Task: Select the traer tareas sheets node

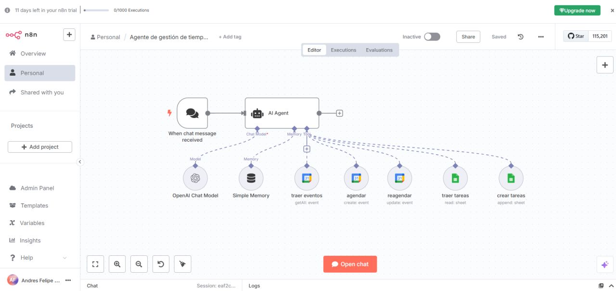Action: point(455,178)
